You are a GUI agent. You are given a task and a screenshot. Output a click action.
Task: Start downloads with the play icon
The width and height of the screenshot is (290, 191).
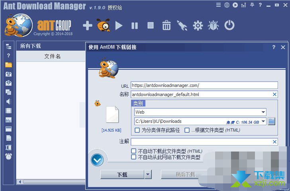click(x=119, y=26)
